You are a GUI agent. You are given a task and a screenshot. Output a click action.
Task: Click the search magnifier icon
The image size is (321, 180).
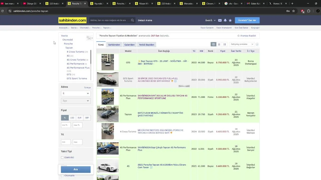132,20
